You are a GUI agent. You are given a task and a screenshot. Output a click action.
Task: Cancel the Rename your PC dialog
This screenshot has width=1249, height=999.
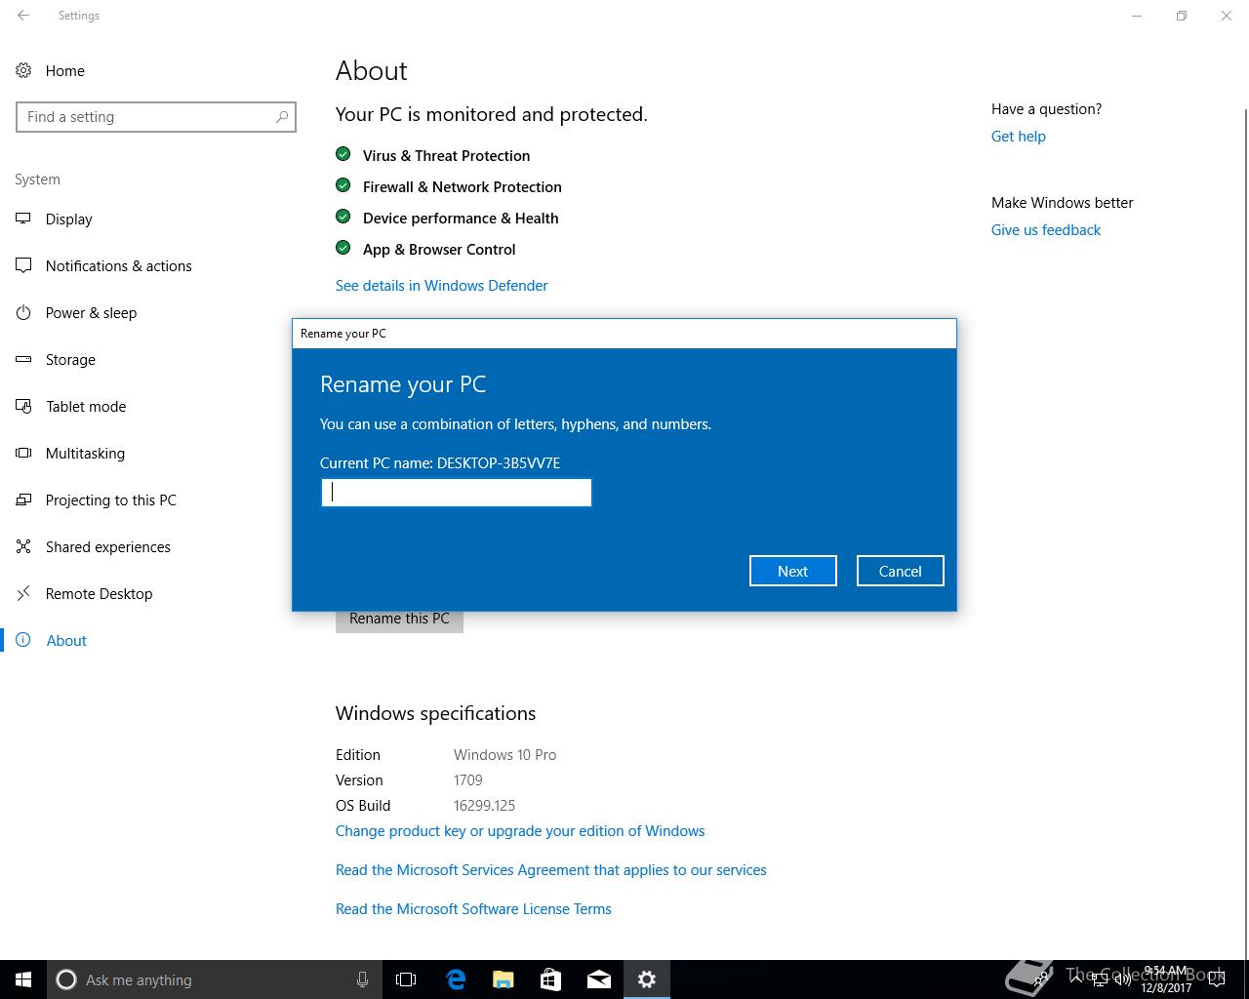click(x=900, y=572)
